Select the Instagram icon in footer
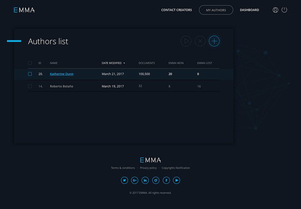Screen dimensions: 301x209 point(156,180)
